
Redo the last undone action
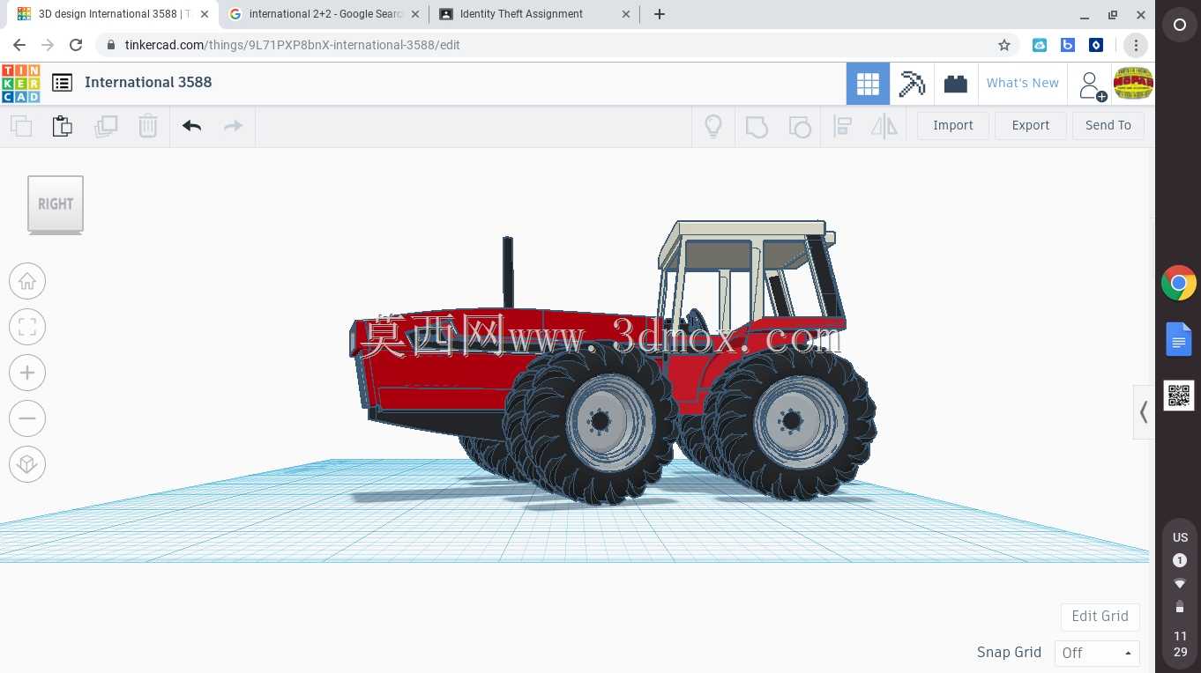click(233, 126)
